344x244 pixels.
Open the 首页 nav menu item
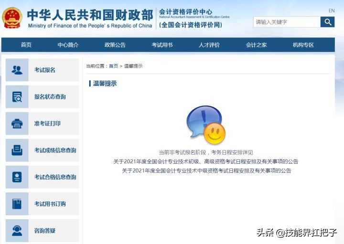(x=26, y=45)
